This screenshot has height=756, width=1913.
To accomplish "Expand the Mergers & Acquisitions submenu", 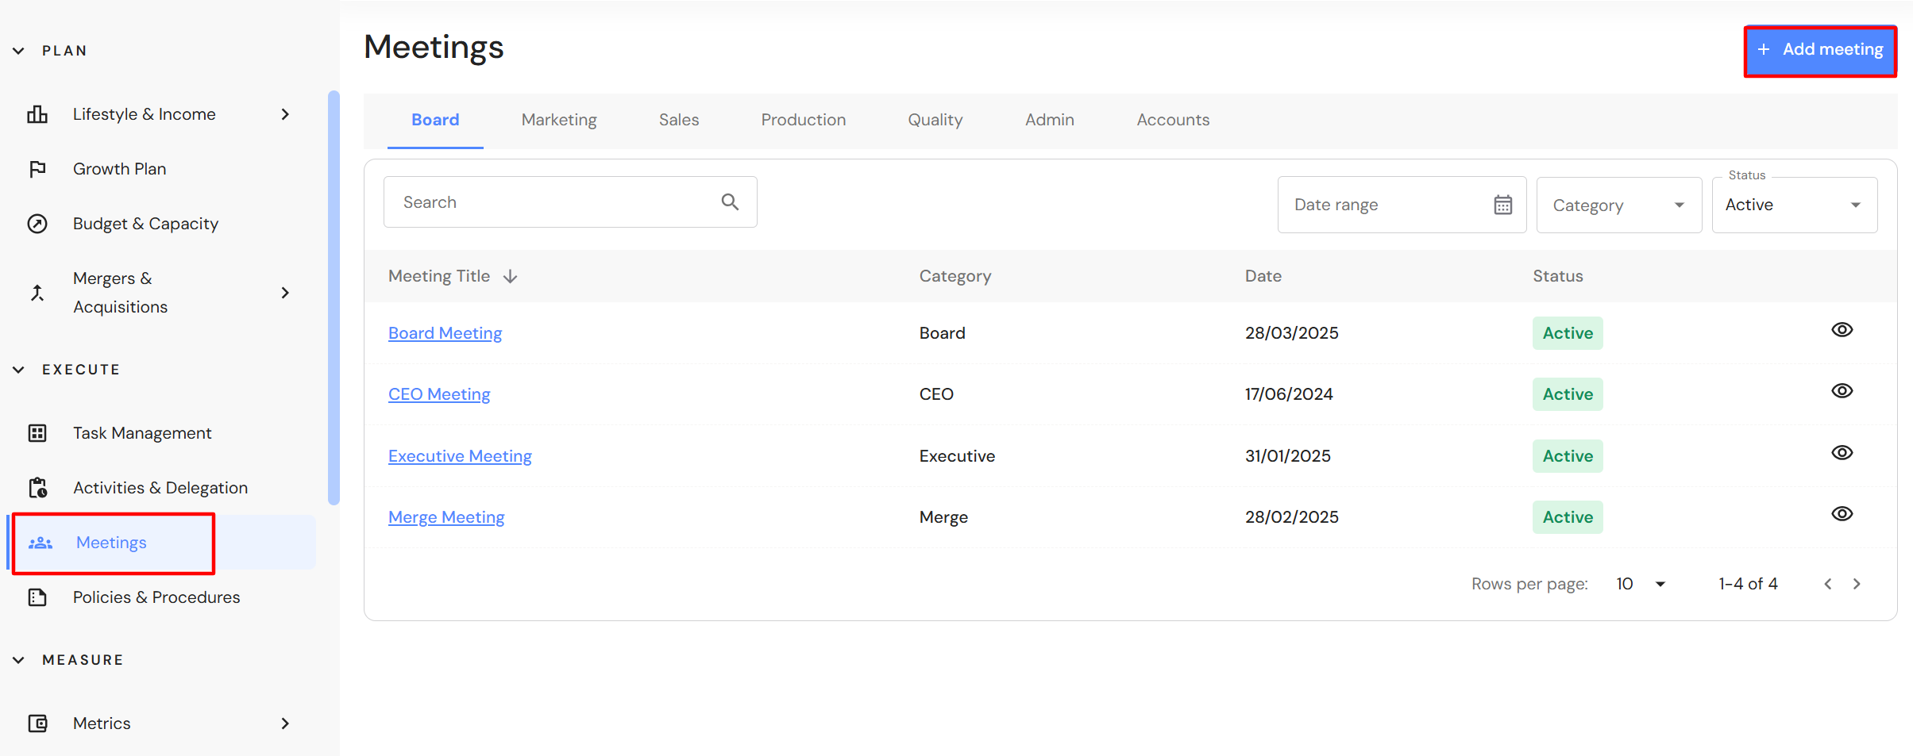I will (285, 293).
